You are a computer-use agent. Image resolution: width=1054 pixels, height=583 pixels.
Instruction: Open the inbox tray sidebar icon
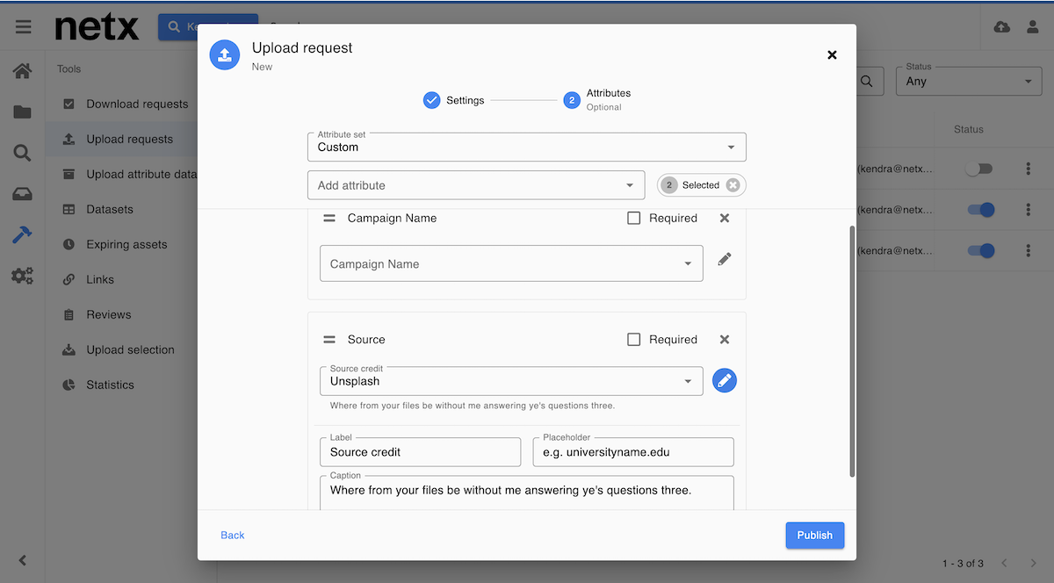22,194
